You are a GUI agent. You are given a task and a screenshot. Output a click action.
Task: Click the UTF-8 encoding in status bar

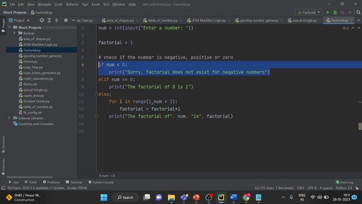click(x=312, y=188)
